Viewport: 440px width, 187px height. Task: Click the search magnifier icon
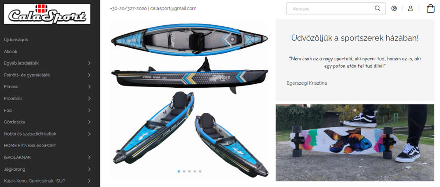coord(378,8)
